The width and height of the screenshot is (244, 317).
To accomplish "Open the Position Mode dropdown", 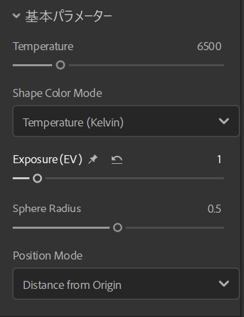I will 126,284.
